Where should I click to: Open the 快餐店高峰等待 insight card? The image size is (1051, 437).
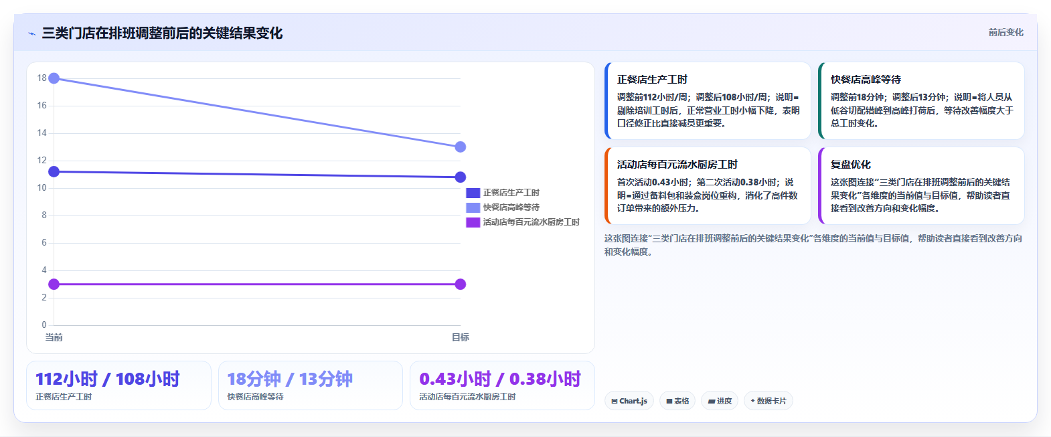coord(921,101)
